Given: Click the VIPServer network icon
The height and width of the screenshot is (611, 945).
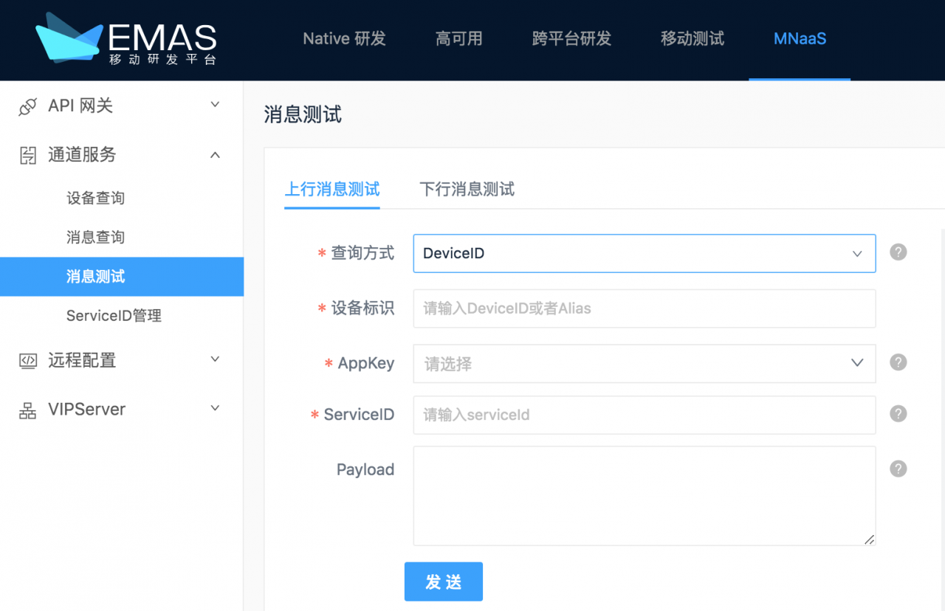Looking at the screenshot, I should coord(27,410).
